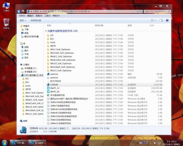Open the Organize toolbar button
Viewport: 183px width, 146px height.
(23, 20)
